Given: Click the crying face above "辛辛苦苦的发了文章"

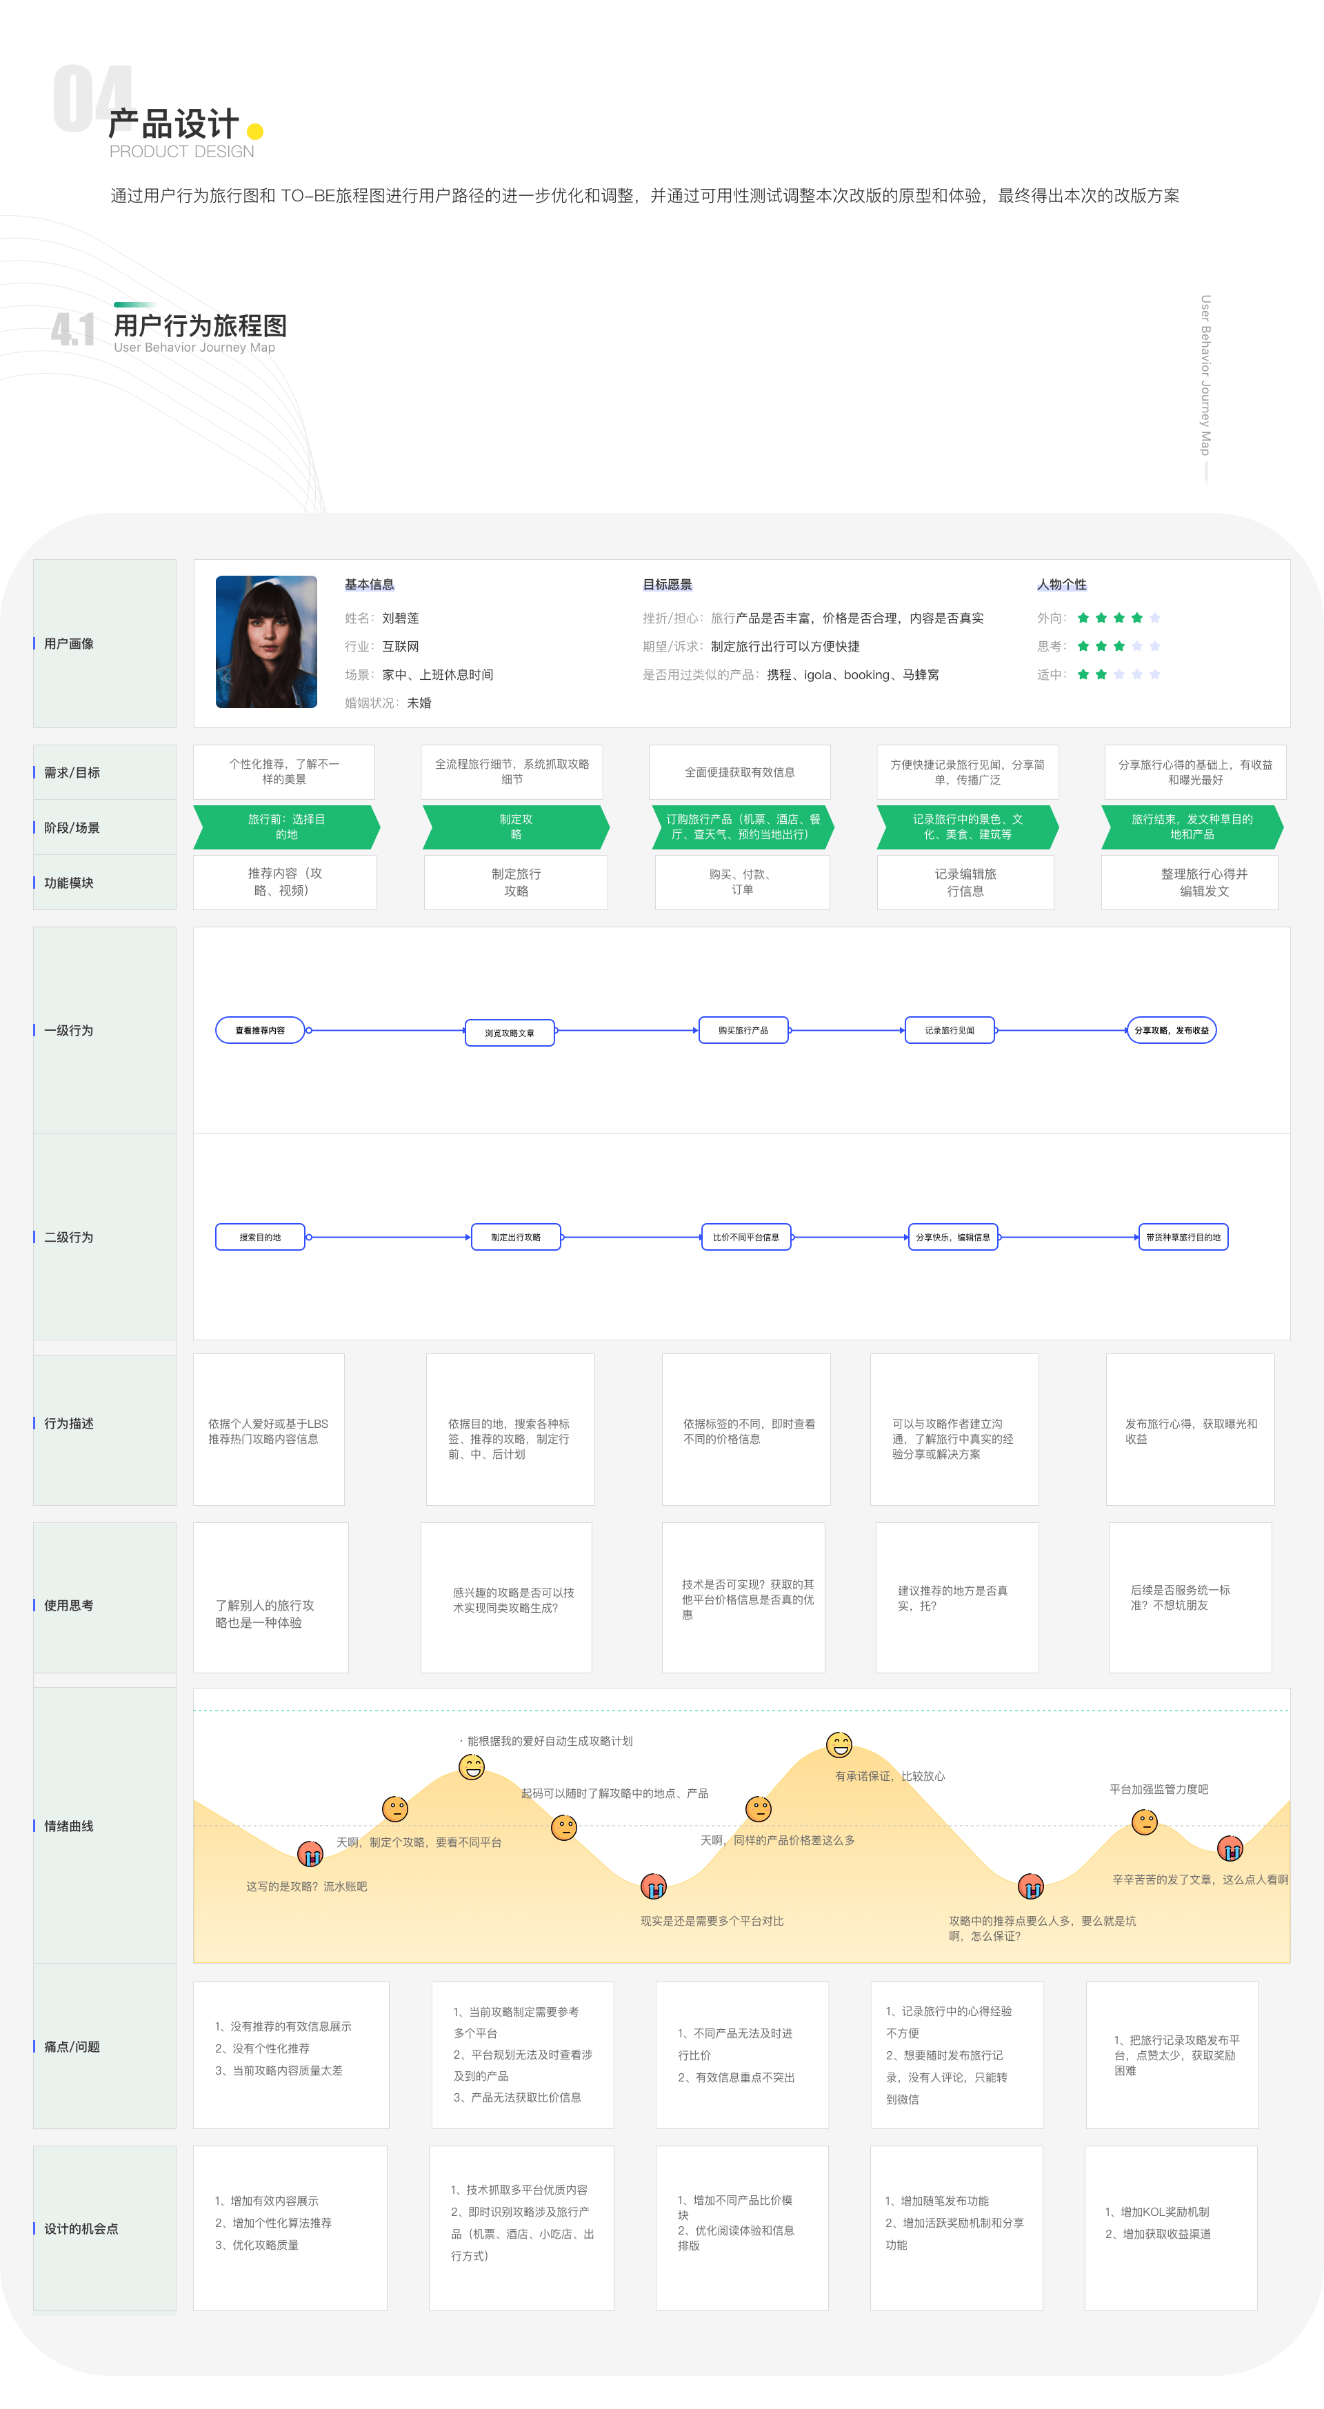Looking at the screenshot, I should (x=1230, y=1848).
